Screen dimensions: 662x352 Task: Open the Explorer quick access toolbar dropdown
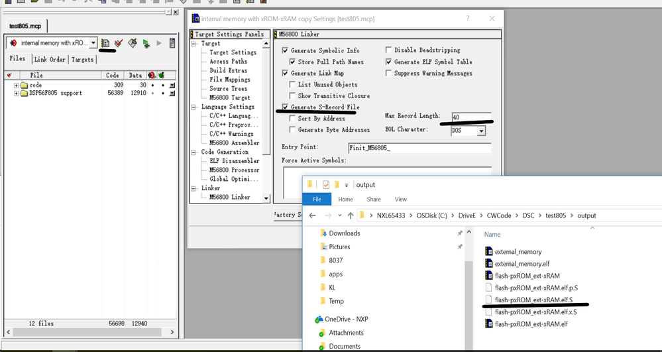[x=347, y=185]
